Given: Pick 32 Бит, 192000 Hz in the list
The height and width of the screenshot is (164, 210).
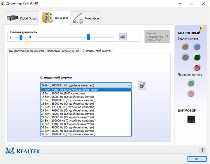Looking at the screenshot, I should point(86,134).
